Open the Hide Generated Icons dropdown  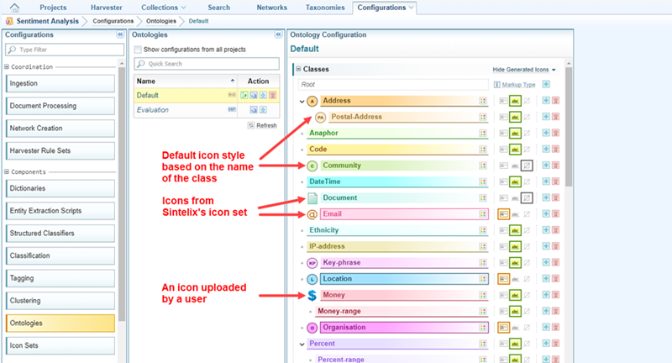click(524, 69)
